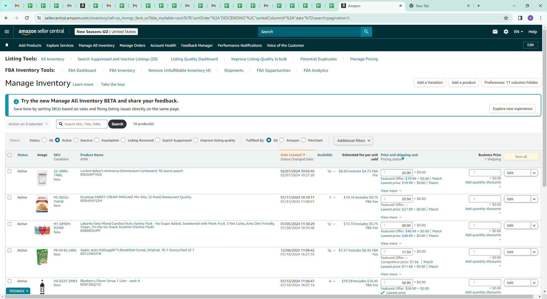Screen dimensions: 547x299
Task: Select the Search Suppressed status filter
Action: [158, 140]
